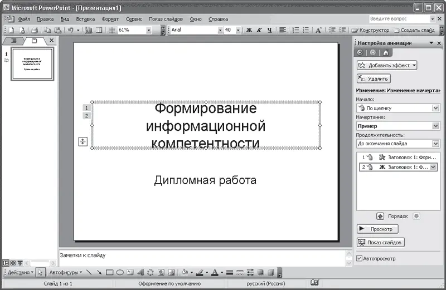
Task: Click the Удалить button
Action: coord(374,79)
